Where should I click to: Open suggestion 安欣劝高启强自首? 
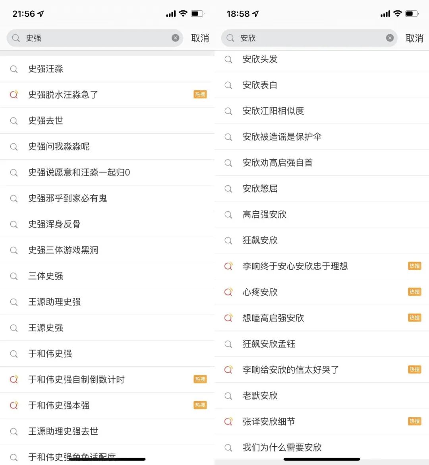tap(277, 163)
